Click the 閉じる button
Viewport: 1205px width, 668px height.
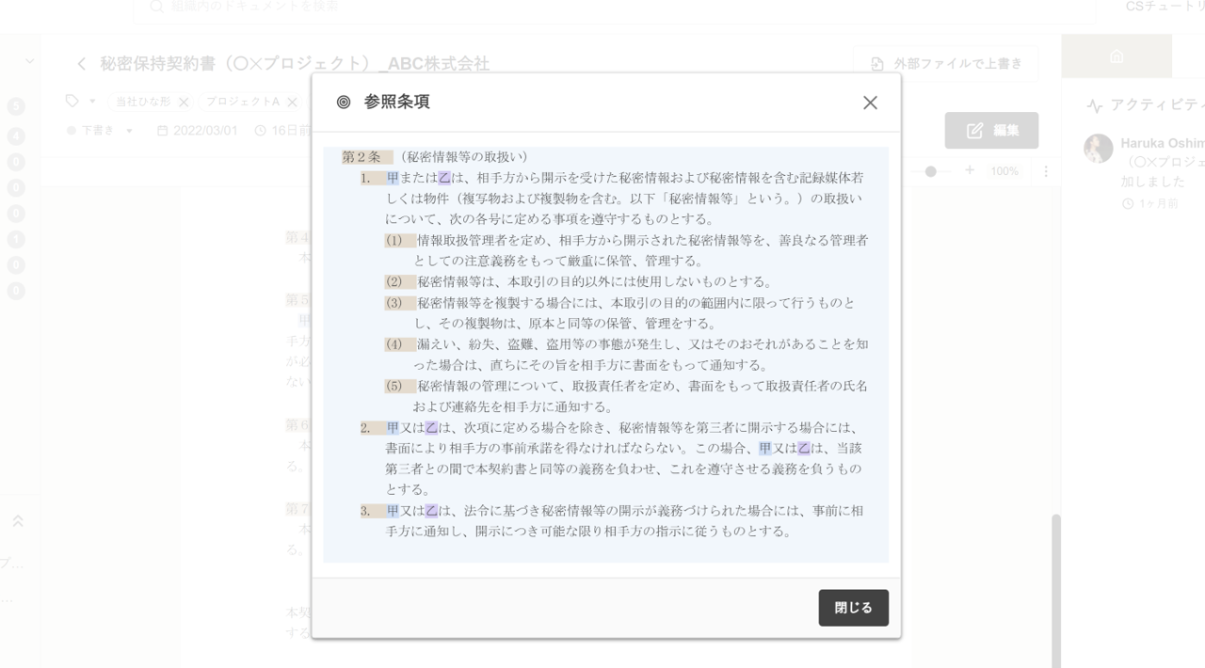coord(853,608)
